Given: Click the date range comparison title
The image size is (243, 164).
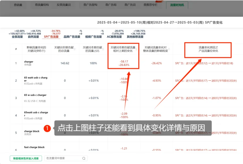Looking at the screenshot, I should (x=160, y=23).
